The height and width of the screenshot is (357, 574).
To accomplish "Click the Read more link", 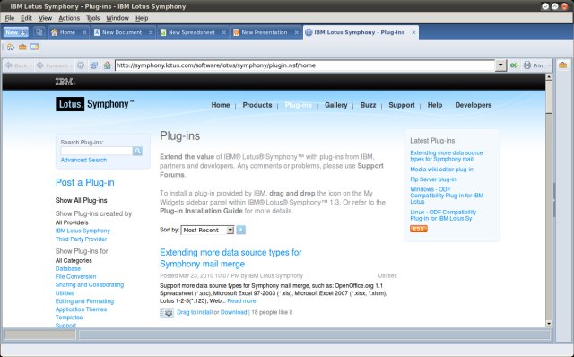I will 241,301.
